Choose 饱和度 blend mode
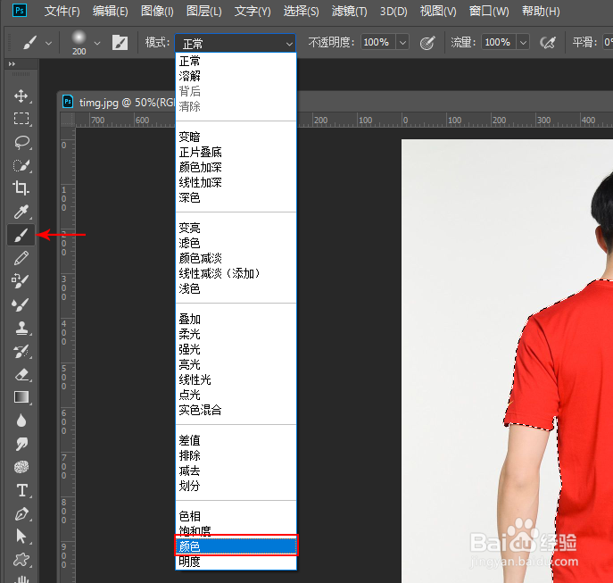Screen dimensions: 613x583 (x=236, y=530)
